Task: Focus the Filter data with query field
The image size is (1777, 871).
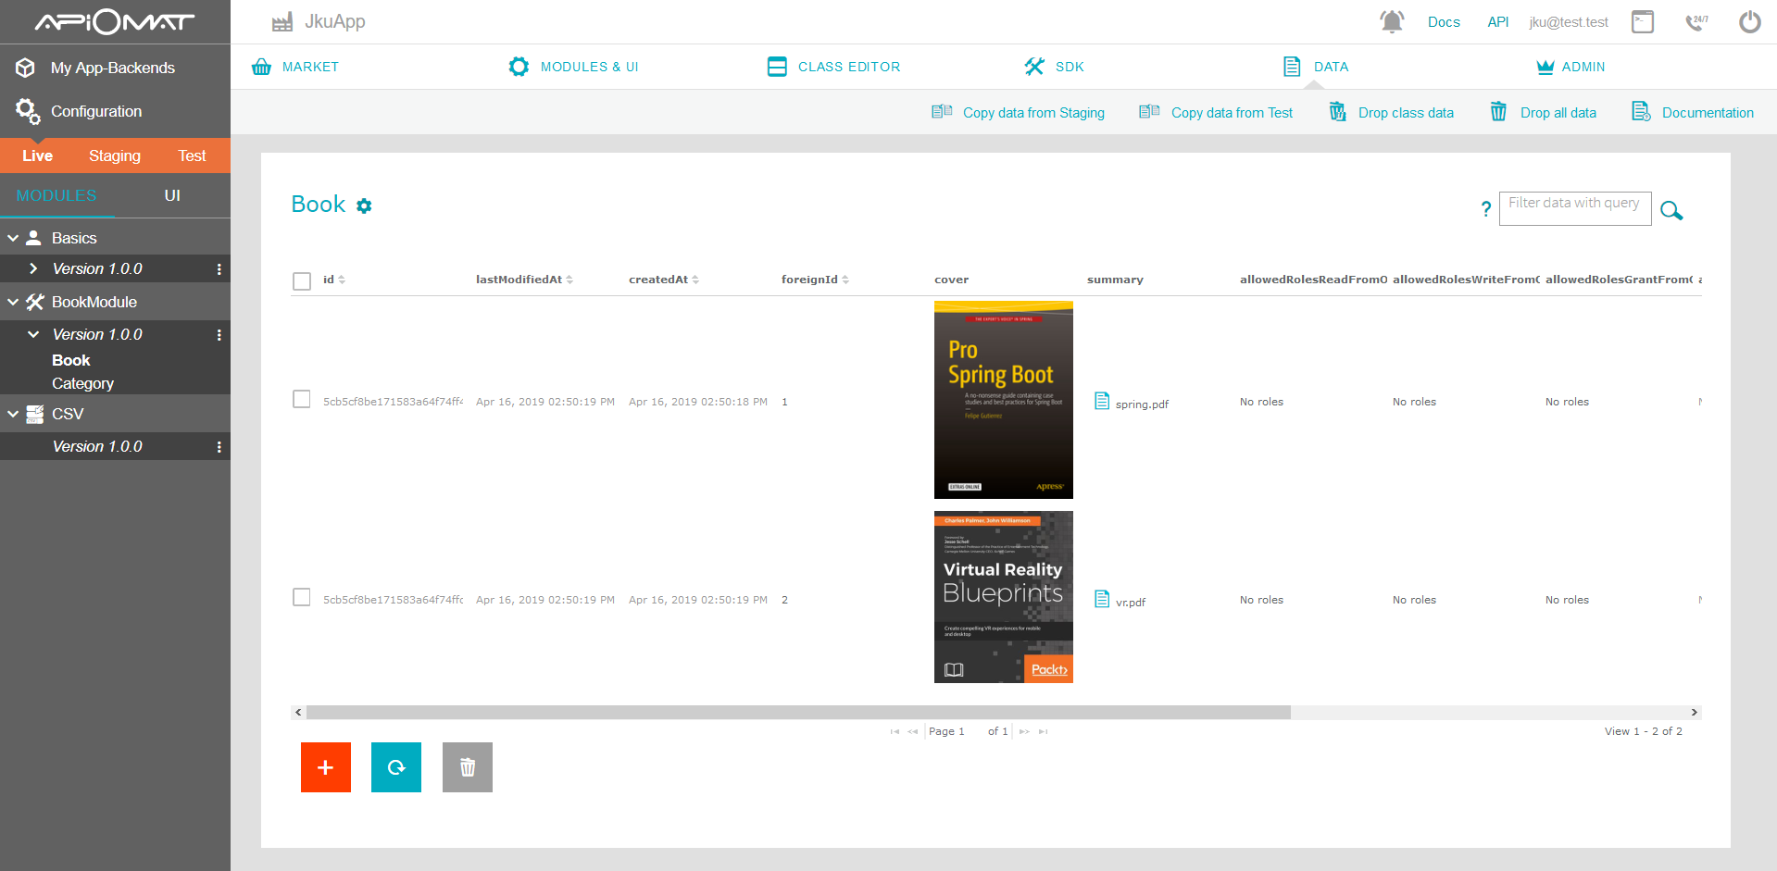Action: [x=1575, y=208]
